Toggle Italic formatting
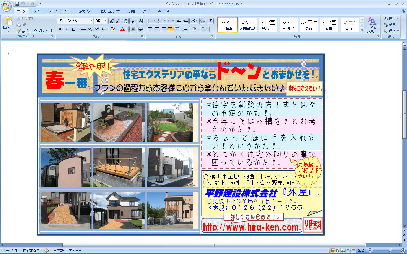The width and height of the screenshot is (407, 254). tap(66, 29)
